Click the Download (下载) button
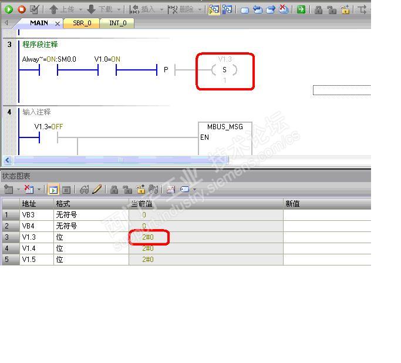Viewport: 401px width, 363px height. (100, 9)
